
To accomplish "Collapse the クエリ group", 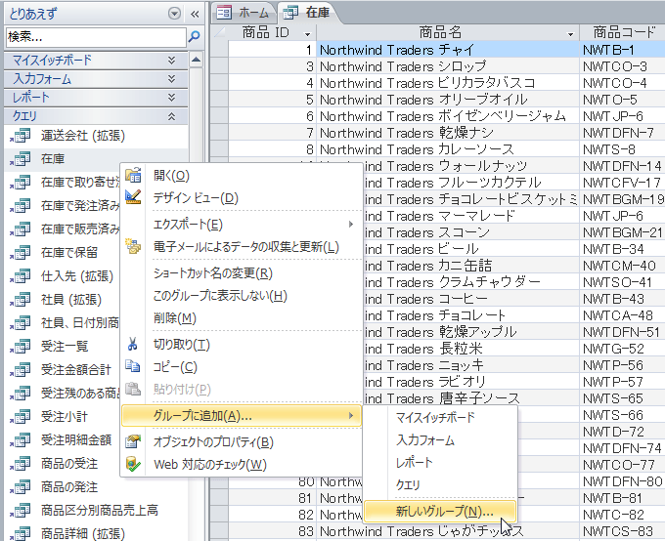I will tap(171, 116).
